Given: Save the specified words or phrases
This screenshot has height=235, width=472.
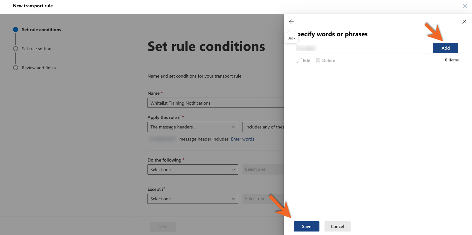Looking at the screenshot, I should [x=307, y=226].
